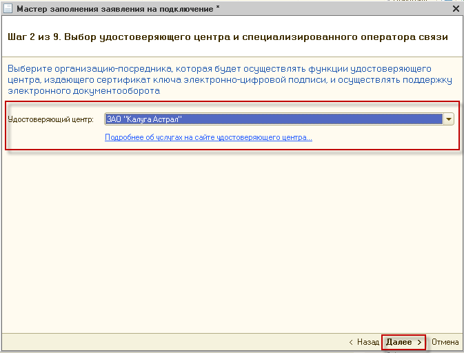The image size is (464, 353).
Task: Open the Удостоверяющий центр dropdown arrow
Action: tap(449, 119)
